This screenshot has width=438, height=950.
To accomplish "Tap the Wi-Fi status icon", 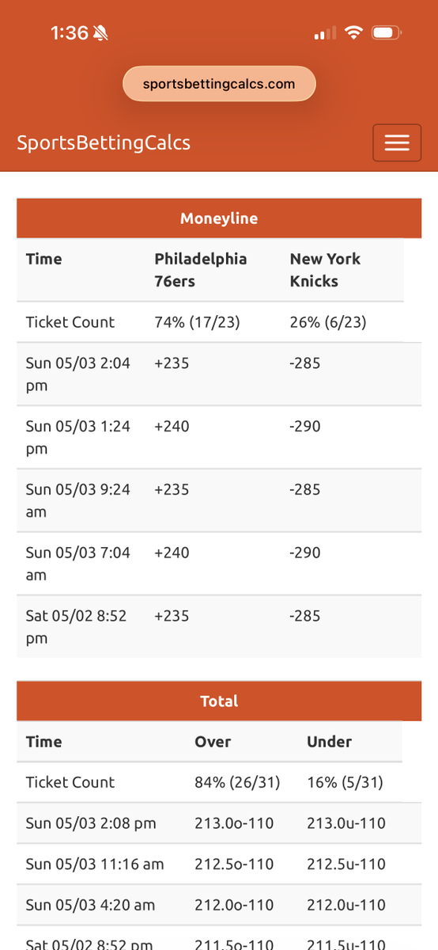I will click(353, 32).
